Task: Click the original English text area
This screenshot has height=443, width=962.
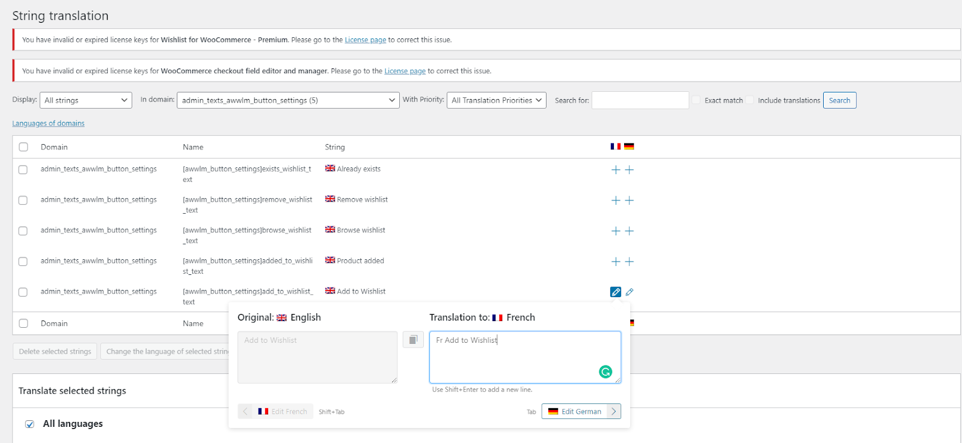Action: 317,357
